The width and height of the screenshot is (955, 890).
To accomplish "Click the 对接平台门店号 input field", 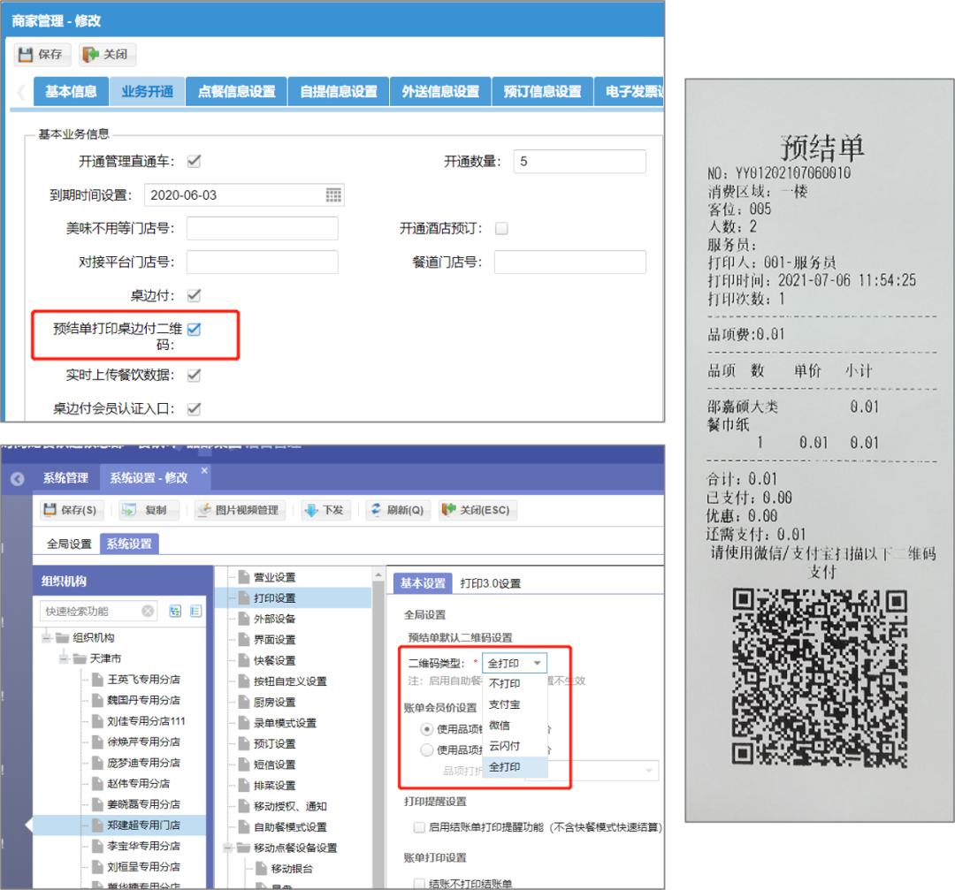I will coord(262,262).
